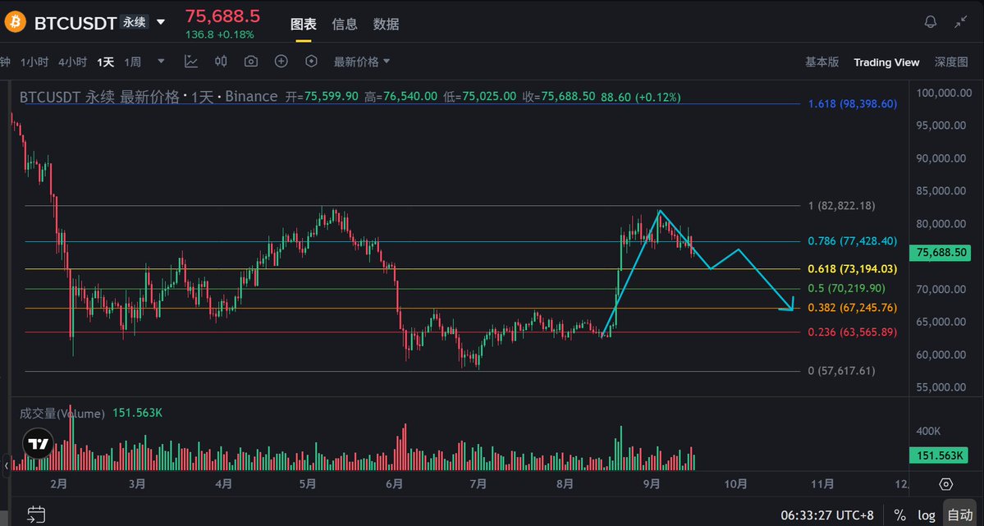The width and height of the screenshot is (984, 526).
Task: Click the 成交量(Volume) indicator label
Action: click(x=62, y=413)
